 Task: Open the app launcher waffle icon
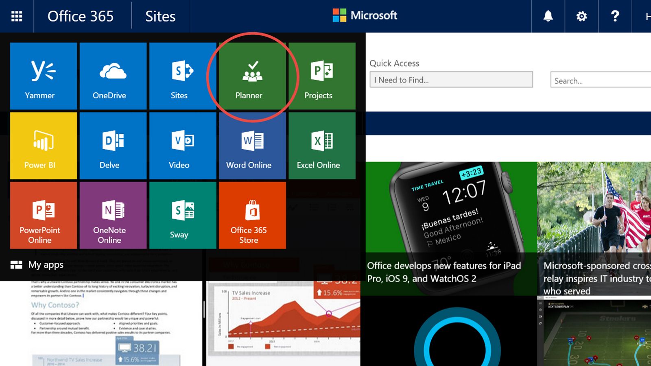17,16
